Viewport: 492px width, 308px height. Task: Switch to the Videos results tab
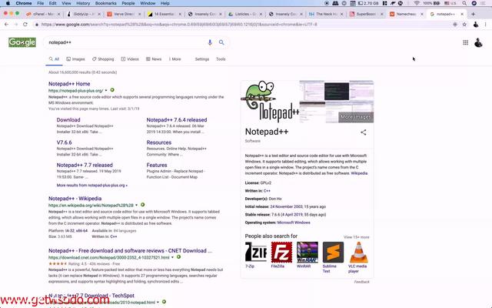click(x=130, y=59)
